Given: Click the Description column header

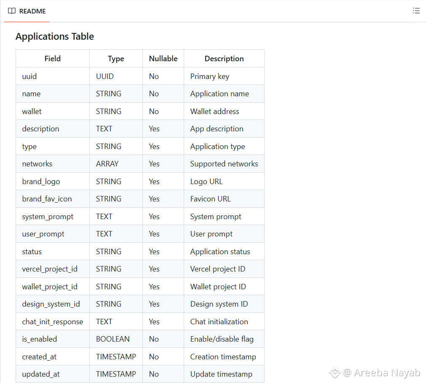Looking at the screenshot, I should pyautogui.click(x=224, y=59).
